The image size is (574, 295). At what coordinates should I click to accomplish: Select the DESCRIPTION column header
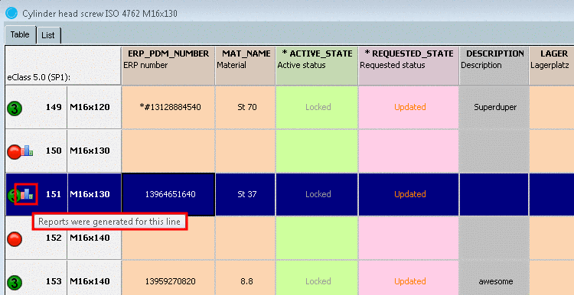coord(494,66)
